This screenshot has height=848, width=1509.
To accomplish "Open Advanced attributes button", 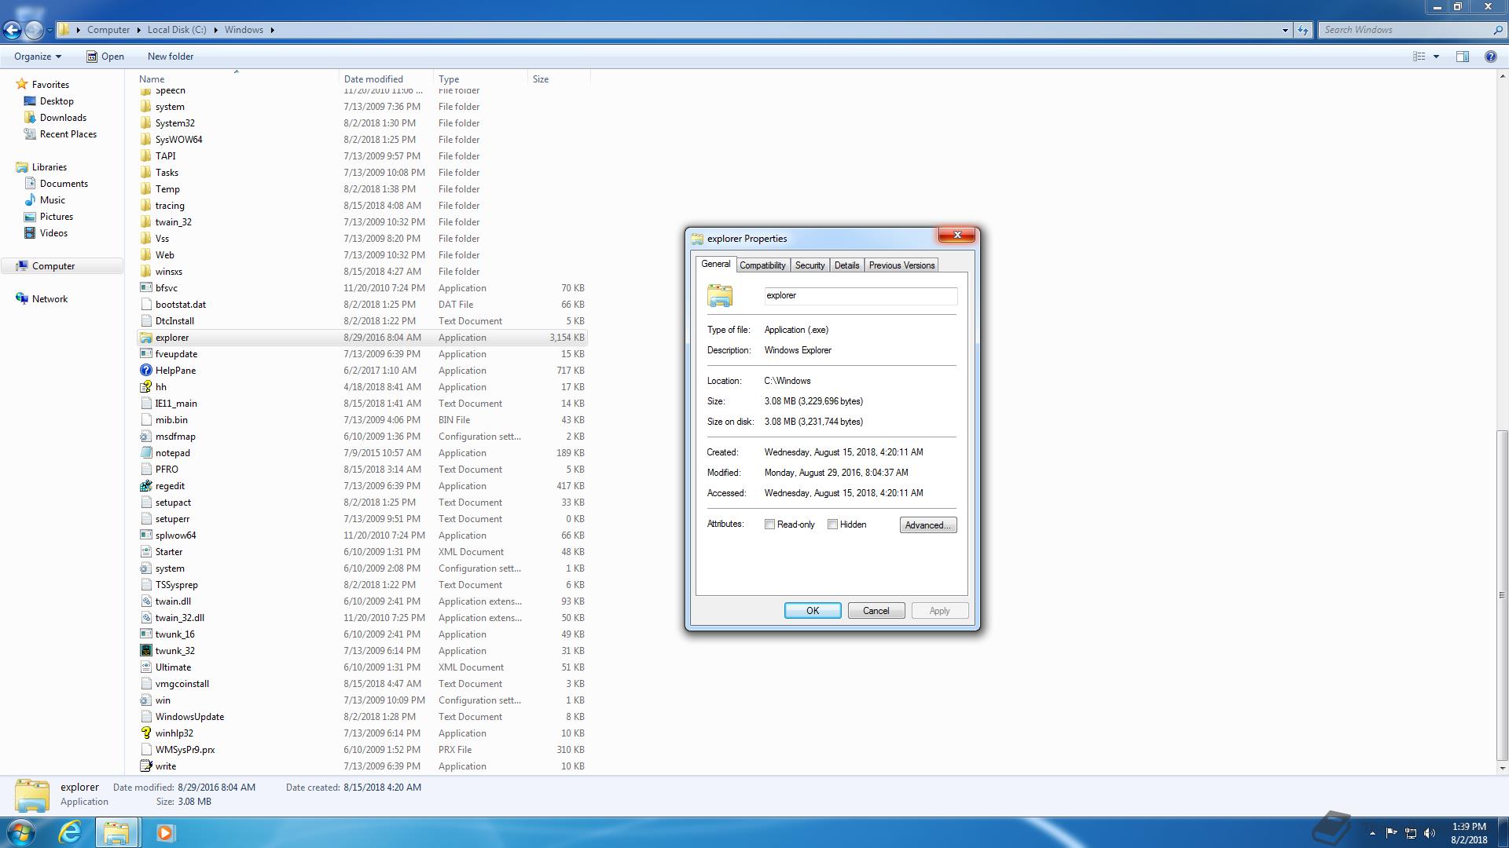I will 928,525.
